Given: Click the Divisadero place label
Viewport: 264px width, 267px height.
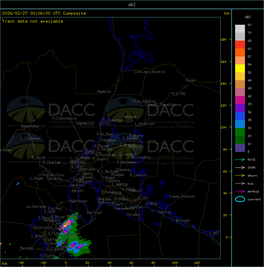Looking at the screenshot, I should 141,157.
